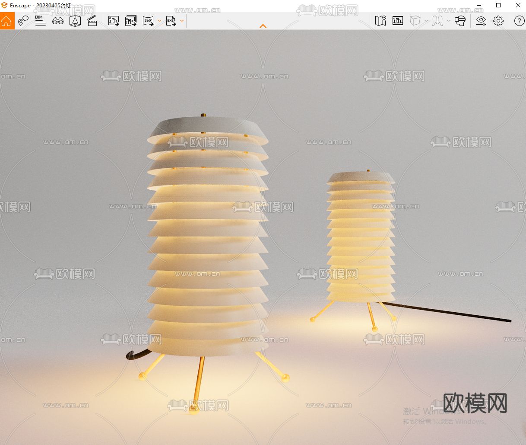The width and height of the screenshot is (526, 445).
Task: Open the mini map icon
Action: coord(380,21)
